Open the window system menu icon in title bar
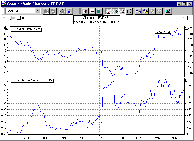Screen dimensions: 194x141 (3, 4)
